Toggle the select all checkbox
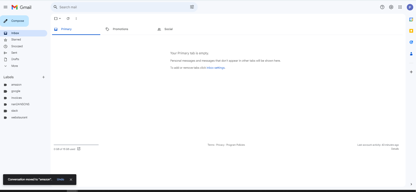Screen dimensions: 416x192 tap(56, 18)
